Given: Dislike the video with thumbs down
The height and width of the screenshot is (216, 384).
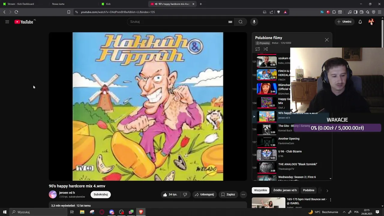Looking at the screenshot, I should [185, 194].
